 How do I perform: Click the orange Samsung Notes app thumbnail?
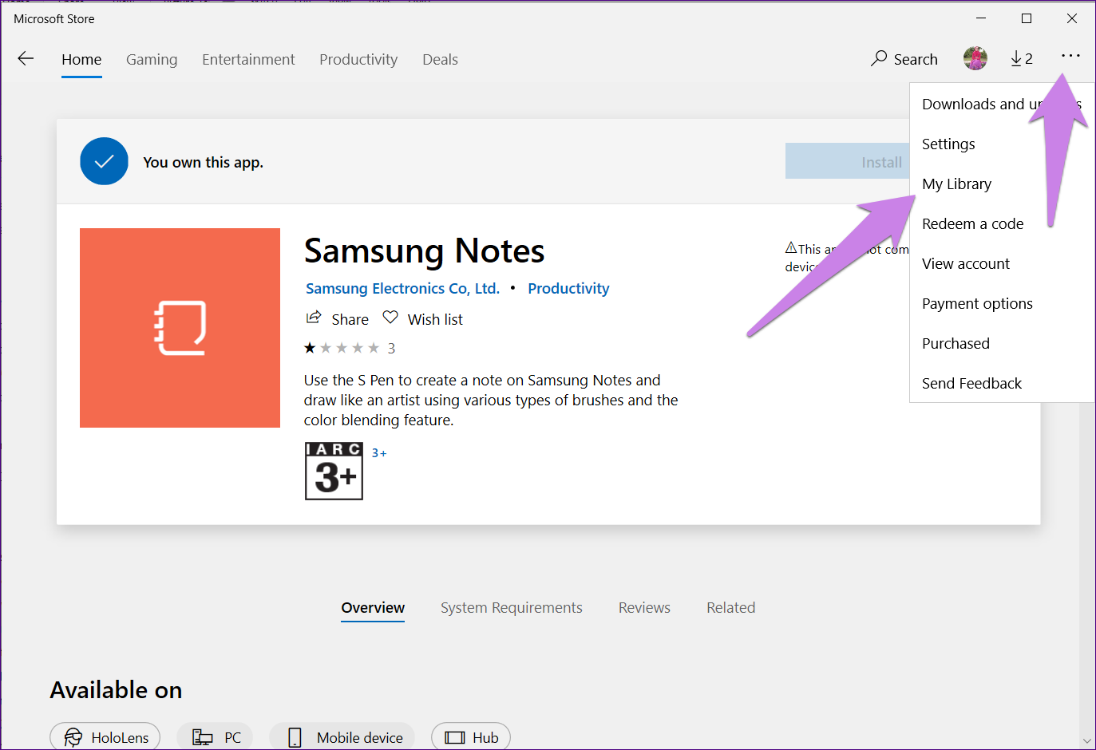(x=180, y=327)
